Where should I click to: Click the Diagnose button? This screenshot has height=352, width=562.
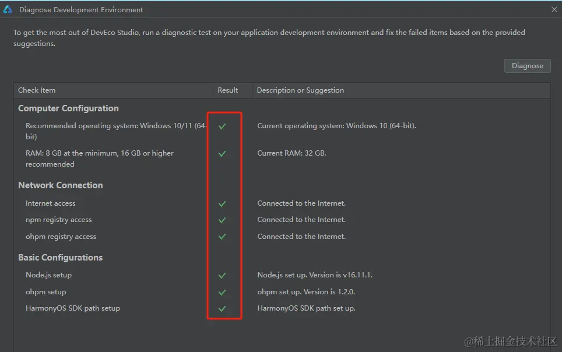527,66
